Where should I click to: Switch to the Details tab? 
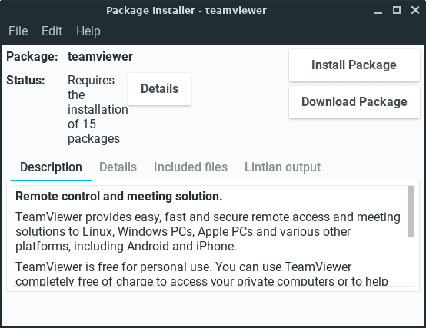point(118,167)
